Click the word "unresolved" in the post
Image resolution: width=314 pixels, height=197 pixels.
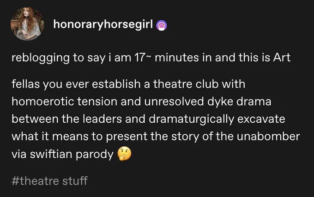tap(174, 101)
